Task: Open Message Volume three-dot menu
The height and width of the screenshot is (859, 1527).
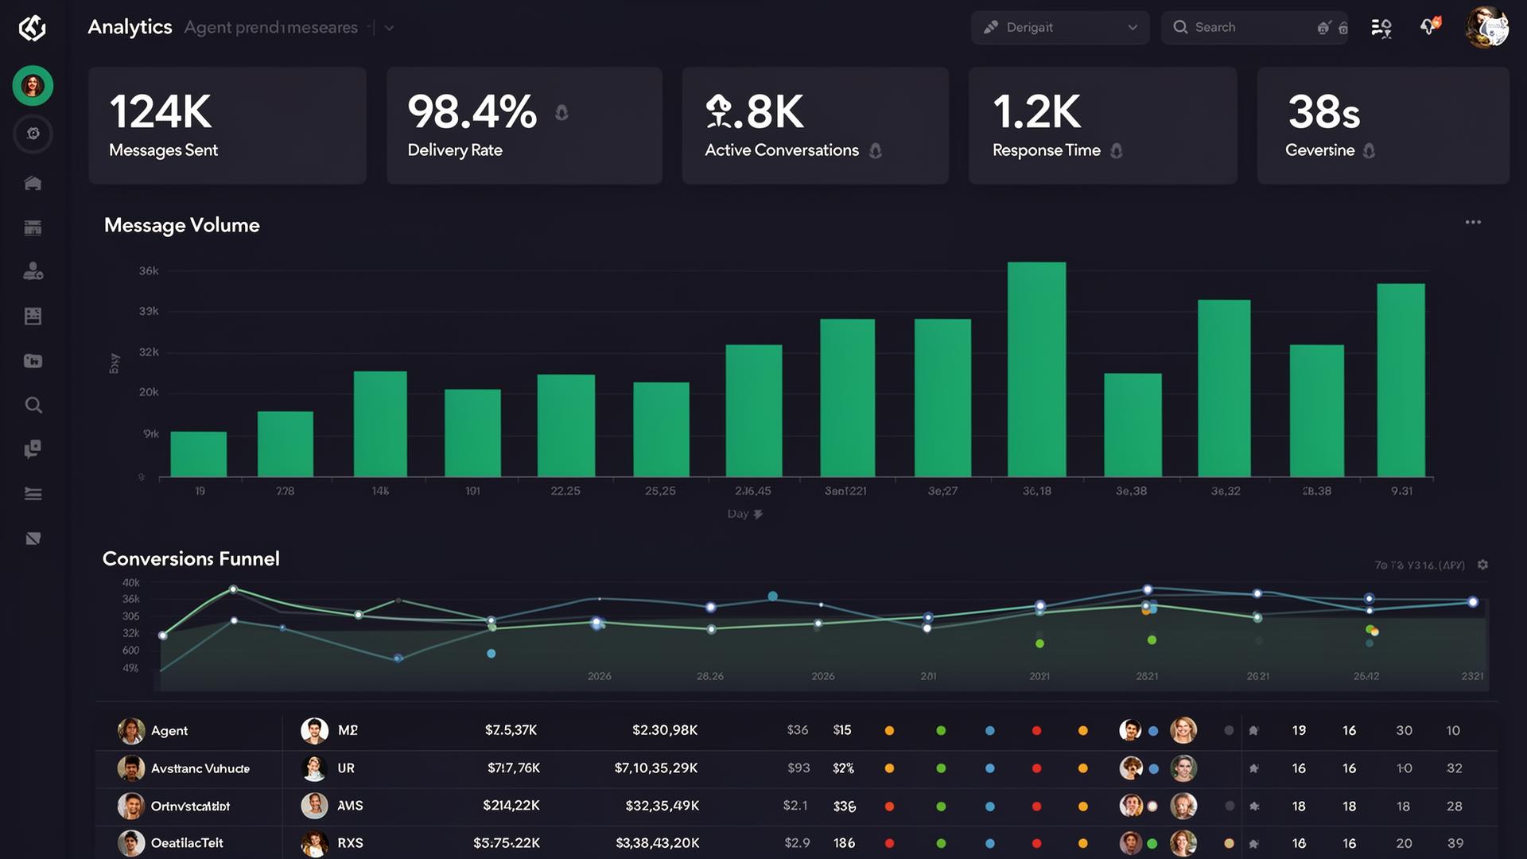Action: point(1473,223)
